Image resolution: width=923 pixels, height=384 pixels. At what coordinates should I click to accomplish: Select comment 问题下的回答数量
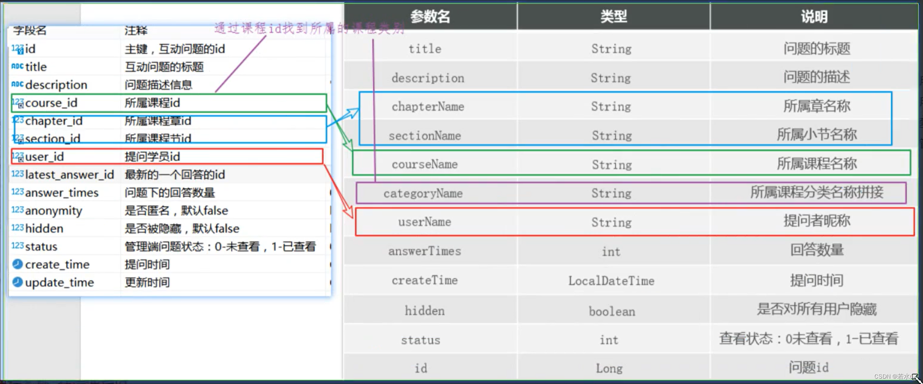[x=170, y=193]
